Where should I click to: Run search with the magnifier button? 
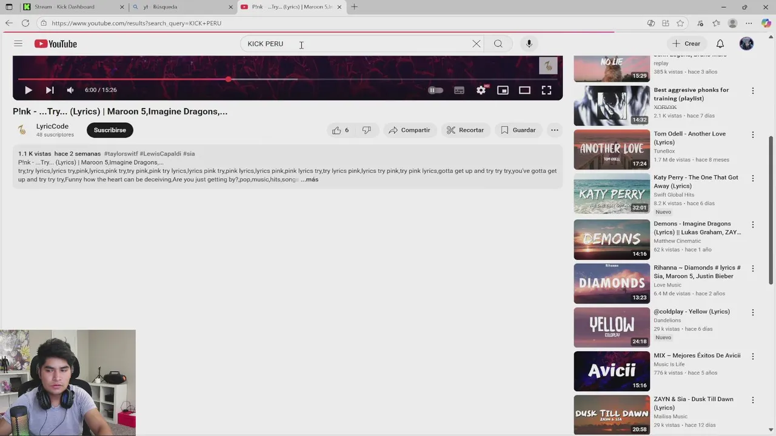[x=498, y=44]
